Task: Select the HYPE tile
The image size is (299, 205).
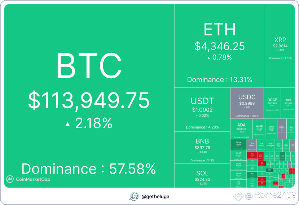Action: (x=259, y=129)
